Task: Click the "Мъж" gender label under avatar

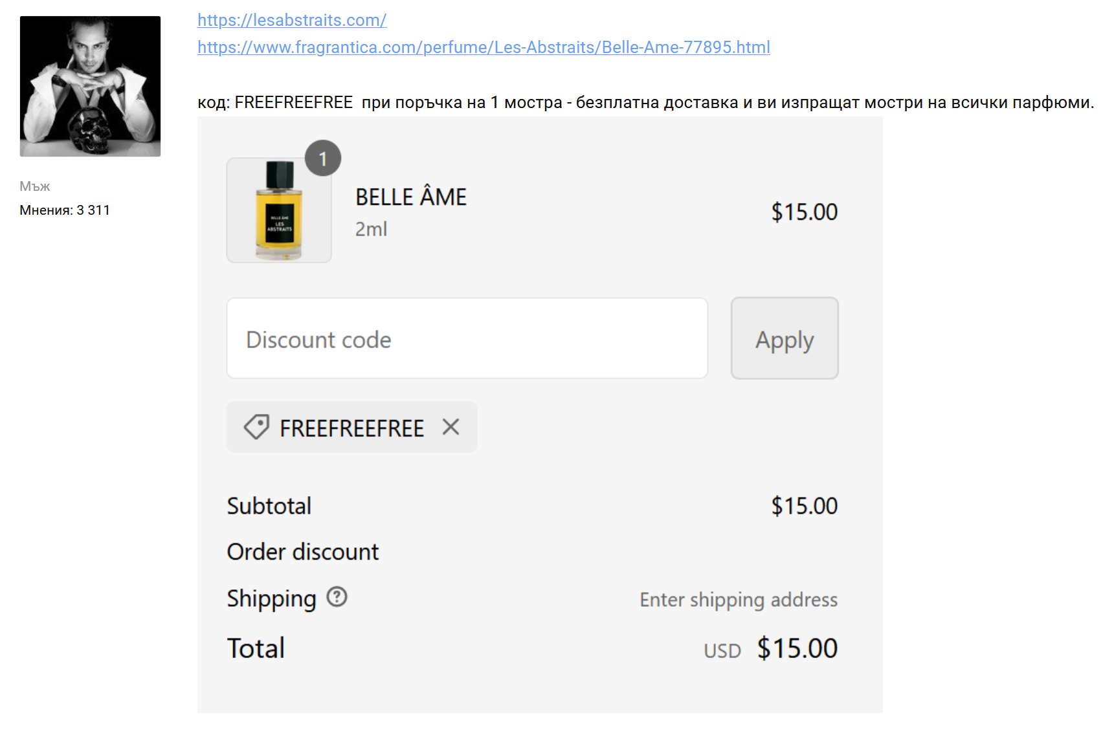Action: (35, 186)
